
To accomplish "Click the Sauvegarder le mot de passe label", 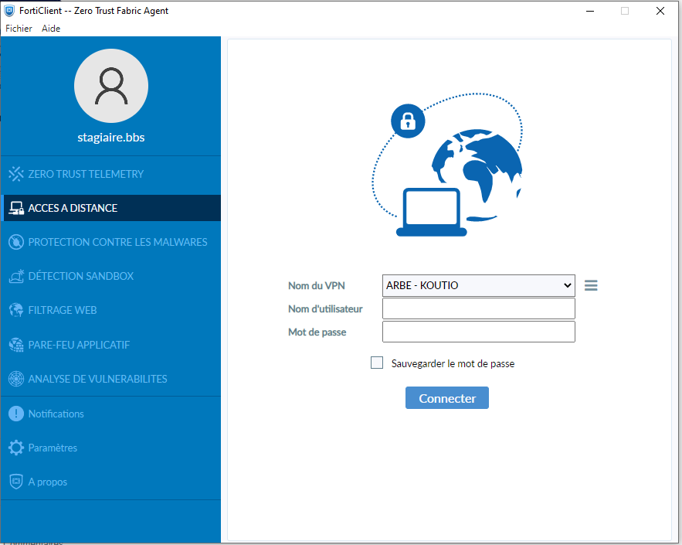I will pyautogui.click(x=453, y=363).
